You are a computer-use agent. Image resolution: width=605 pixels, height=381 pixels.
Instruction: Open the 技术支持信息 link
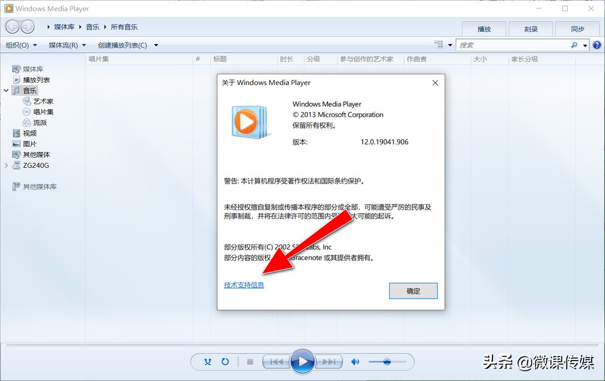pyautogui.click(x=244, y=285)
